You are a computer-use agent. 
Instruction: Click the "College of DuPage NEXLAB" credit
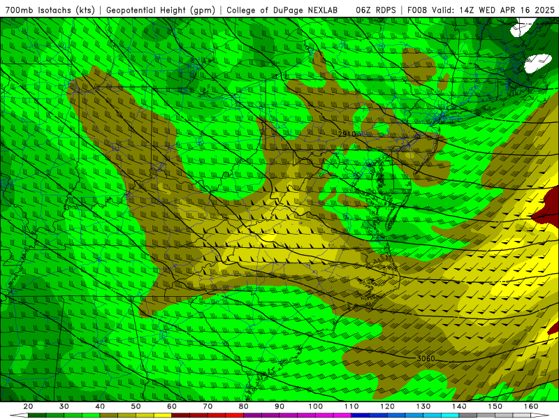(282, 10)
